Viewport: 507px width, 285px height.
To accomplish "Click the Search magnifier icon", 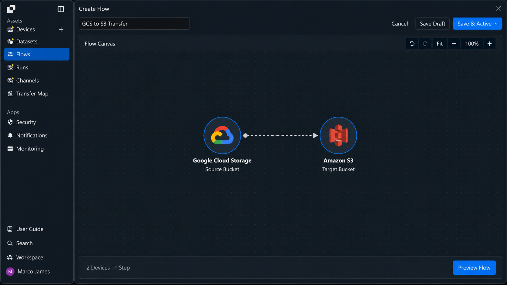I will coord(10,243).
